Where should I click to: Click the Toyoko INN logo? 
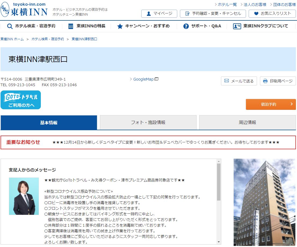click(24, 9)
